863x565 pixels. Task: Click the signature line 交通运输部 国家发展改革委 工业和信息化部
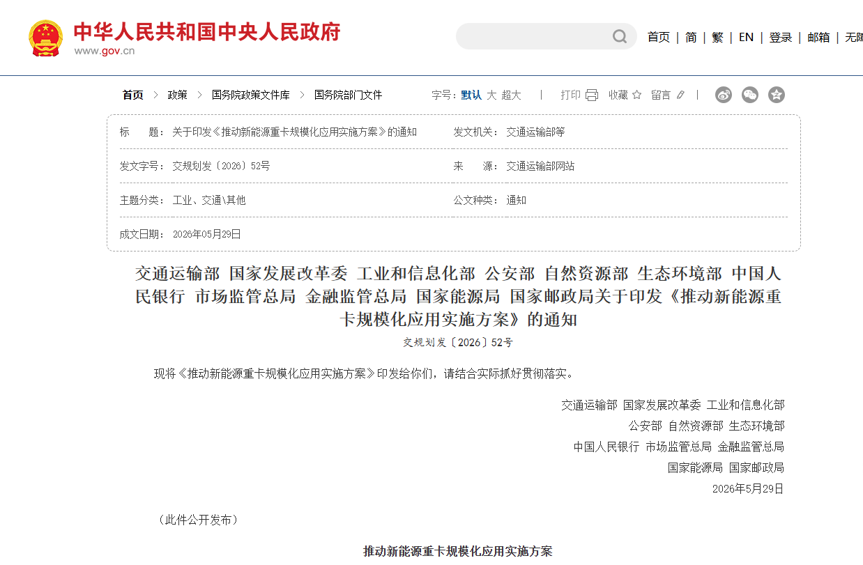coord(673,405)
